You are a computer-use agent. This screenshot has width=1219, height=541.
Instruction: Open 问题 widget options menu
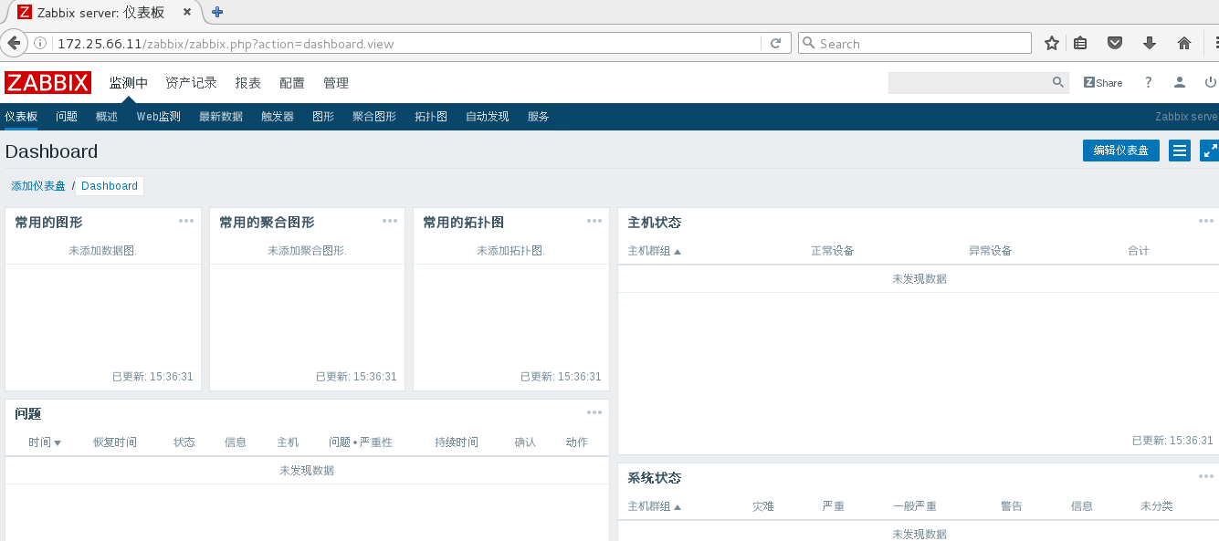(594, 412)
